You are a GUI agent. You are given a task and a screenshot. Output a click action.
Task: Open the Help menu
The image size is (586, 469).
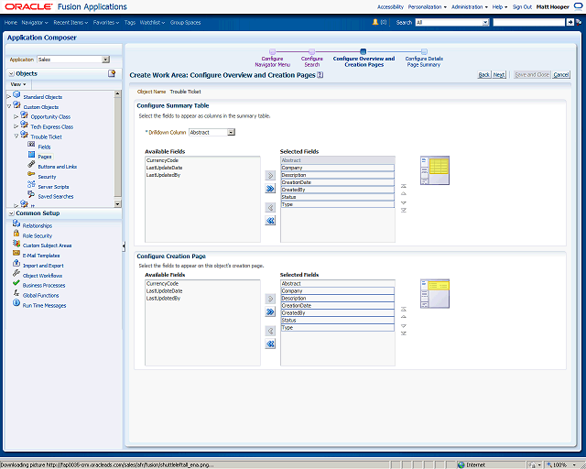click(x=500, y=6)
